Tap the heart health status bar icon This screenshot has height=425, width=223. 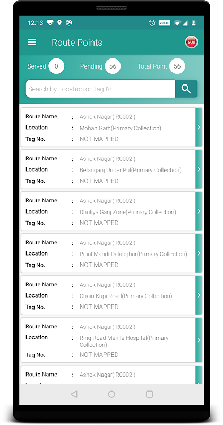point(50,23)
